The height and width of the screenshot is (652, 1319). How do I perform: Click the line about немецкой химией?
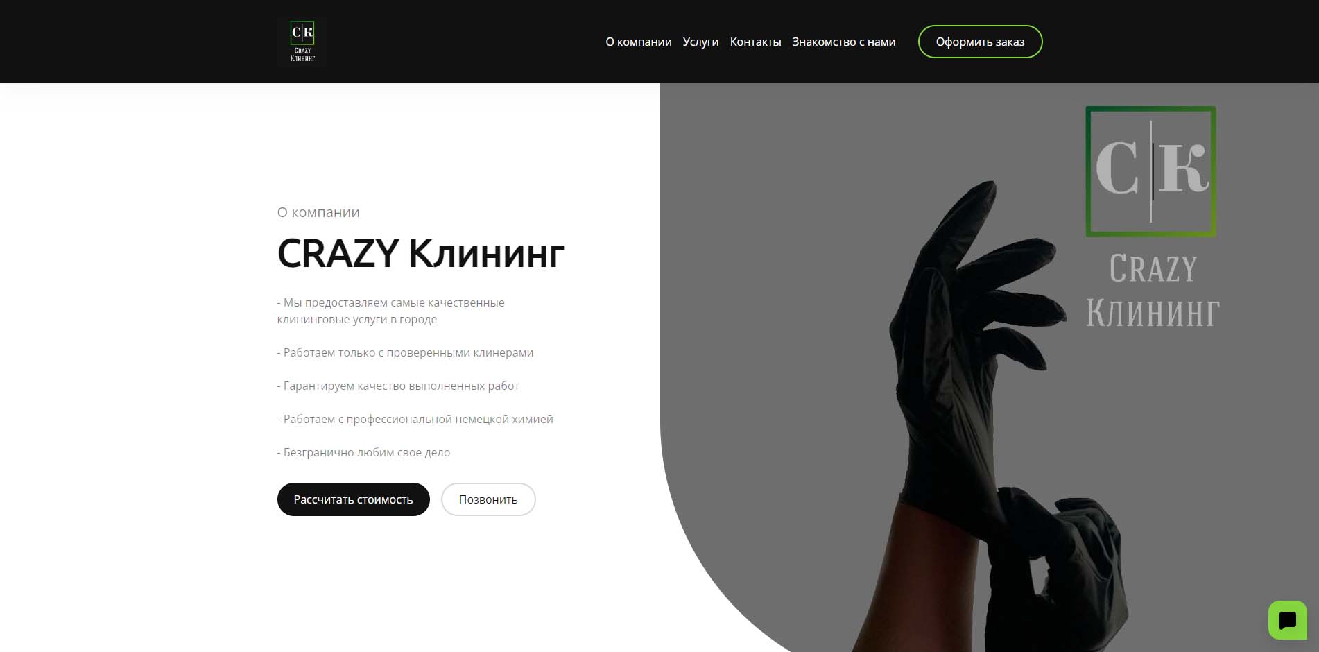415,419
